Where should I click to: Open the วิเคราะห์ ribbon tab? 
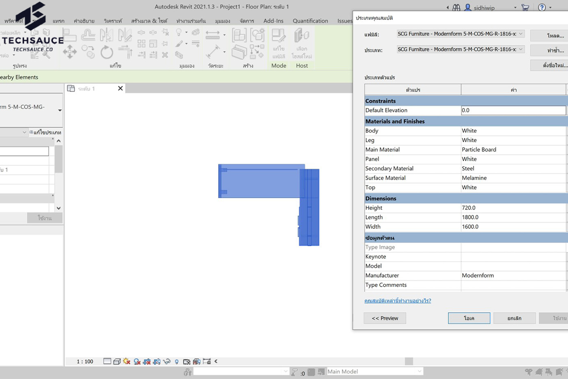(113, 21)
